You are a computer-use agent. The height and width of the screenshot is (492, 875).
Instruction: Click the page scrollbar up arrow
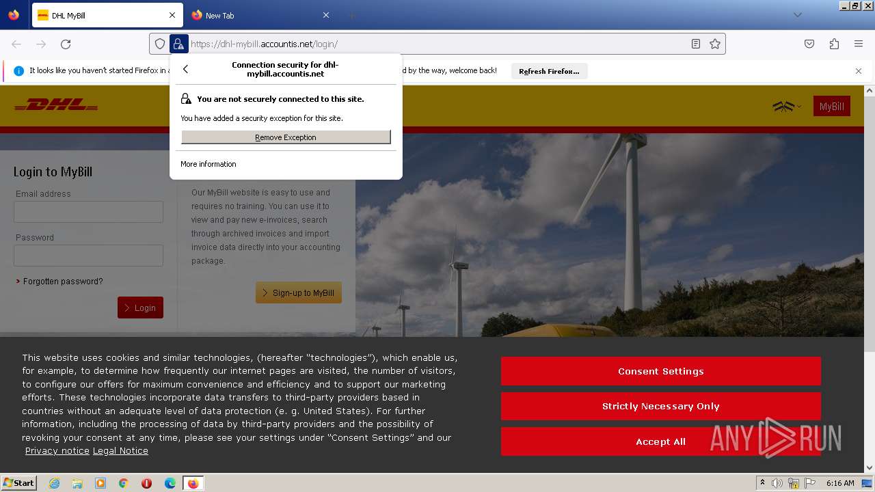[870, 91]
